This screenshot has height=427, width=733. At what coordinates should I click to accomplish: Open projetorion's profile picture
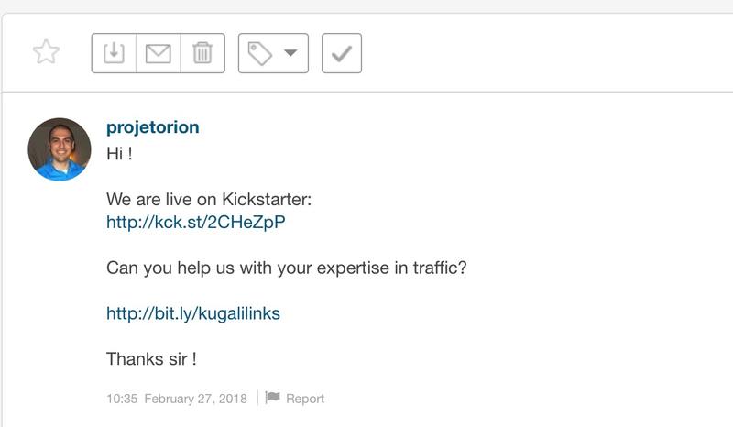click(60, 149)
